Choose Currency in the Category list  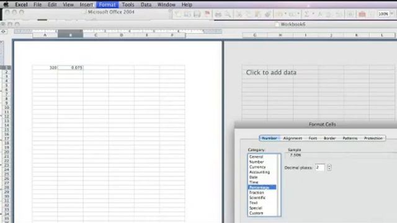262,167
